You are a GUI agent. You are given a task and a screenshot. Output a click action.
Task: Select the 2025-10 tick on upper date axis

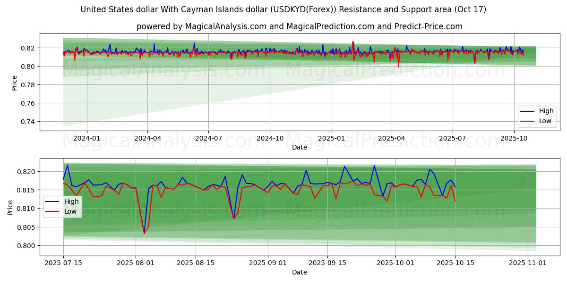point(514,138)
